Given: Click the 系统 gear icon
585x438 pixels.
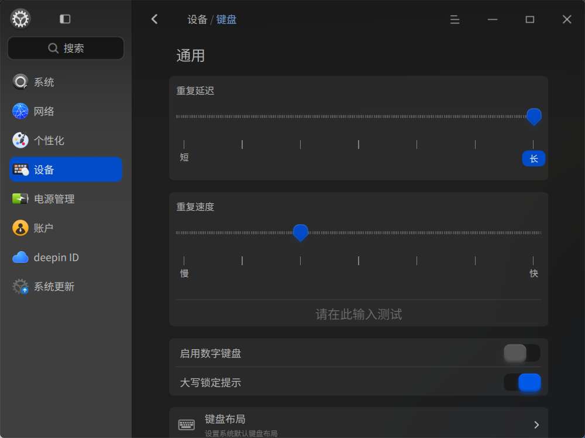Looking at the screenshot, I should coord(20,82).
